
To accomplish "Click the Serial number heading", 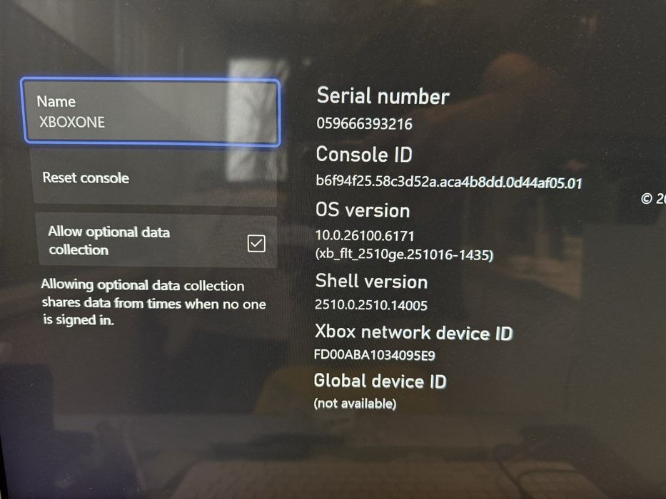I will click(x=383, y=96).
